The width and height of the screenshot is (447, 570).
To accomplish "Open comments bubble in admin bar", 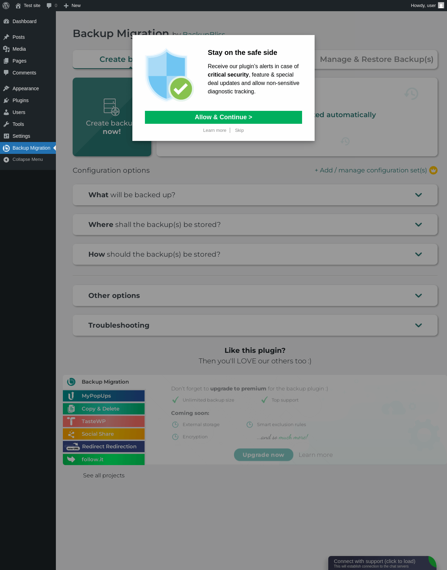I will (49, 6).
